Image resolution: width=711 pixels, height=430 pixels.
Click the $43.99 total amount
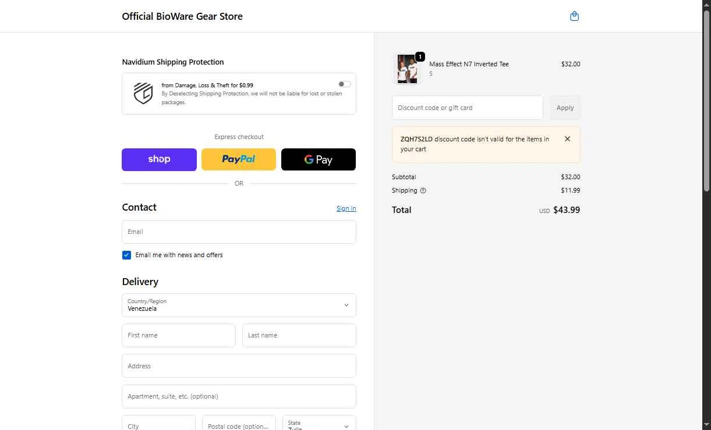pyautogui.click(x=567, y=210)
